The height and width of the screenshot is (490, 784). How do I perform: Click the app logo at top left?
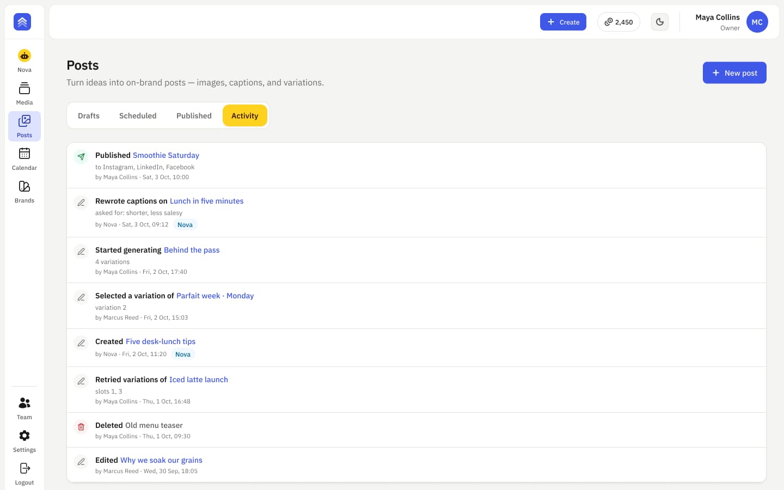pos(22,22)
